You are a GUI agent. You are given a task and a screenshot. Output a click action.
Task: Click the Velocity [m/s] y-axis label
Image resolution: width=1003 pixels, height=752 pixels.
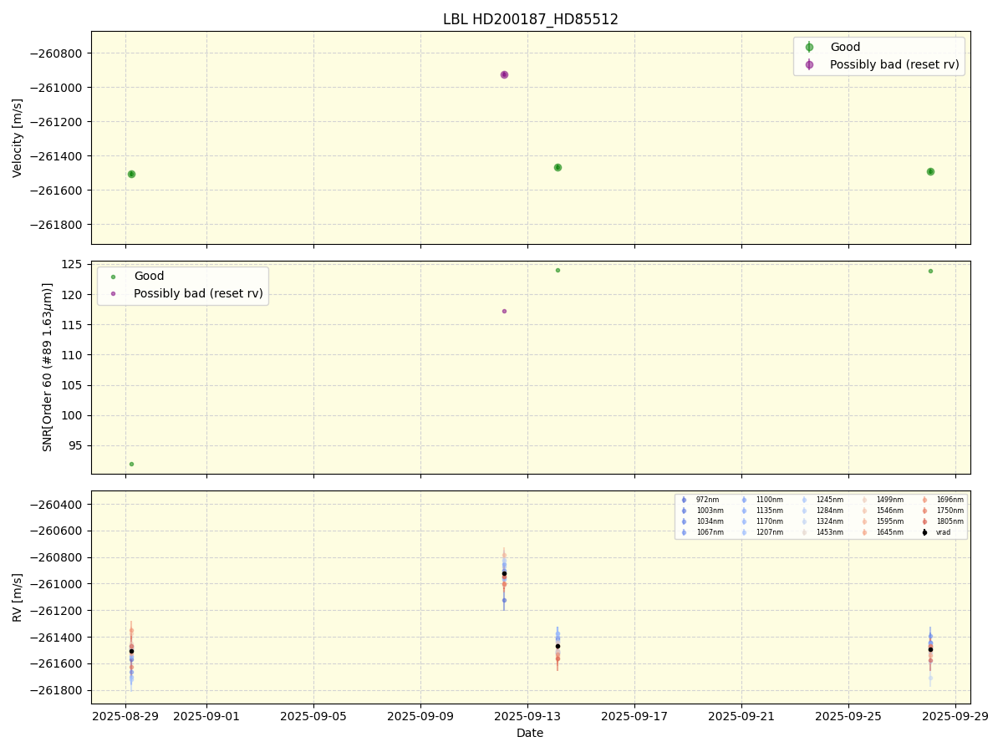18,138
